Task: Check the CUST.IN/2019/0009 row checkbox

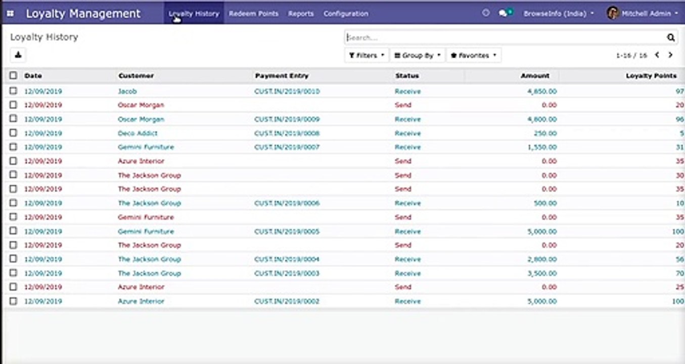Action: click(x=13, y=119)
